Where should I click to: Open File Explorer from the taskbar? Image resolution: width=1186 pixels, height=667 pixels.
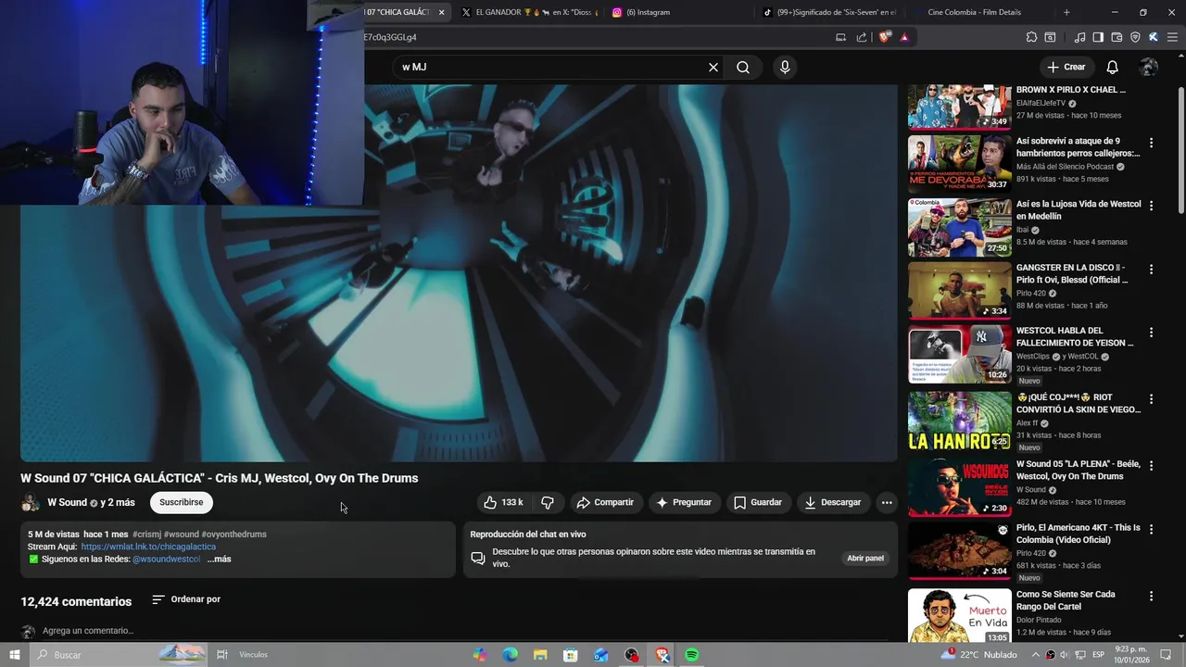click(x=540, y=655)
